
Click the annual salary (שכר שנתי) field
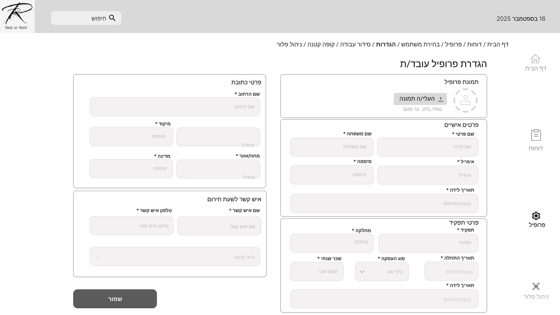pos(317,272)
